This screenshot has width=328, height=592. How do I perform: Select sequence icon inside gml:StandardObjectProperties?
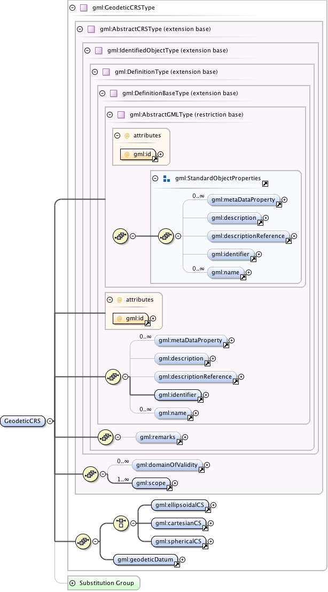pyautogui.click(x=166, y=236)
